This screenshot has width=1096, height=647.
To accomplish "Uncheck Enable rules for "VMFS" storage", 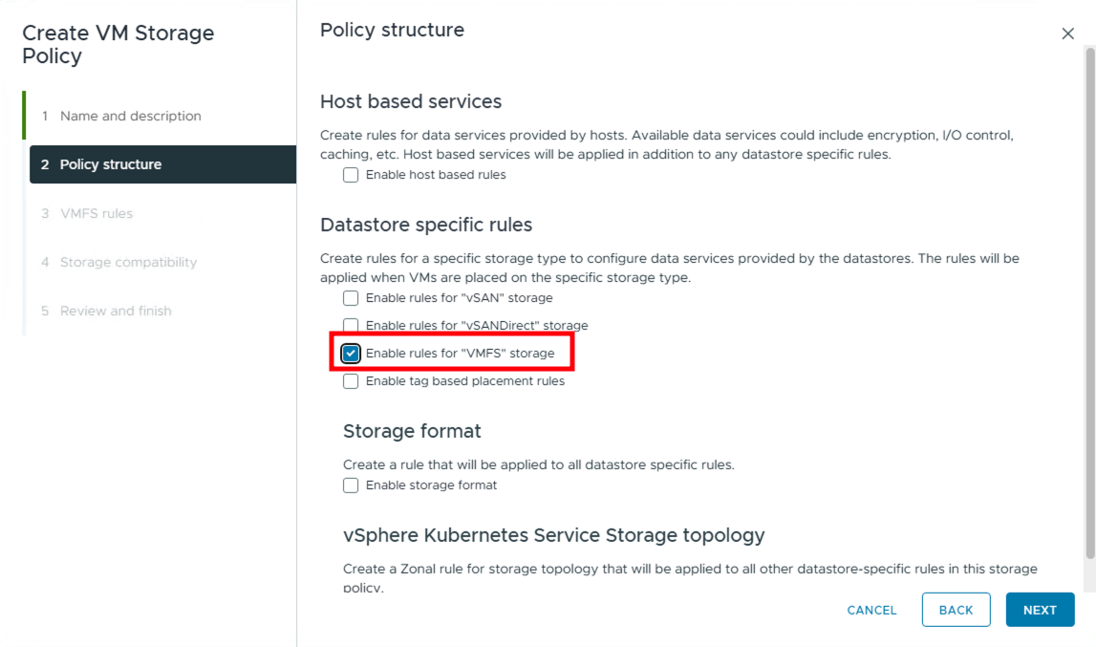I will tap(352, 354).
